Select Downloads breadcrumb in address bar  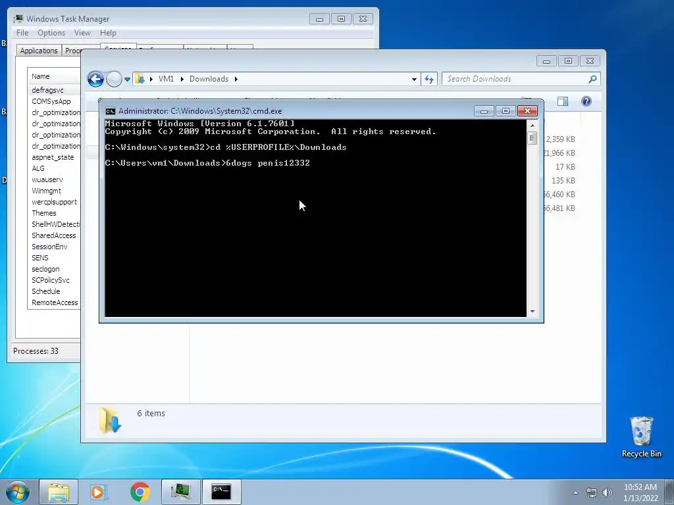(x=209, y=79)
